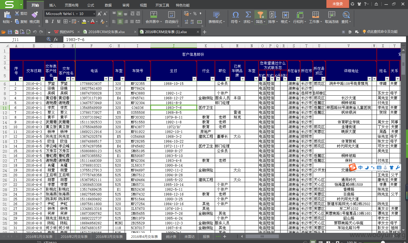Switch to the 公式 ribbon tab
The height and width of the screenshot is (243, 408).
[x=91, y=5]
